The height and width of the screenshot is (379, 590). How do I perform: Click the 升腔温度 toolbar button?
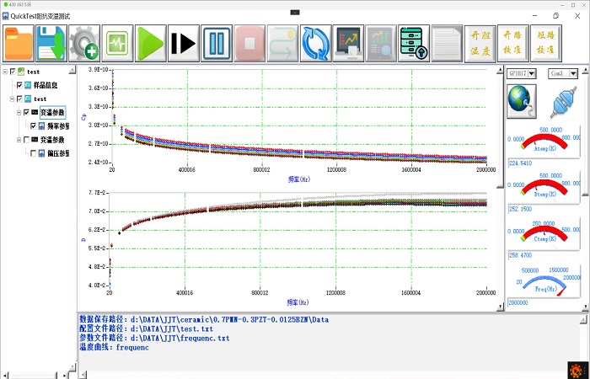click(480, 43)
